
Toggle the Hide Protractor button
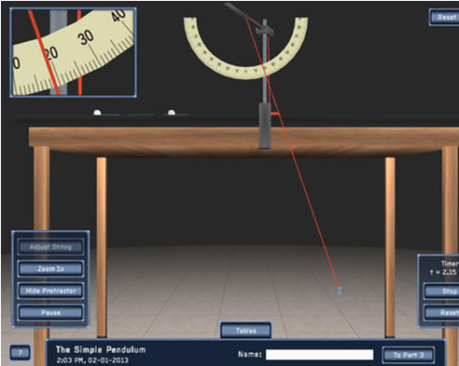click(x=50, y=291)
